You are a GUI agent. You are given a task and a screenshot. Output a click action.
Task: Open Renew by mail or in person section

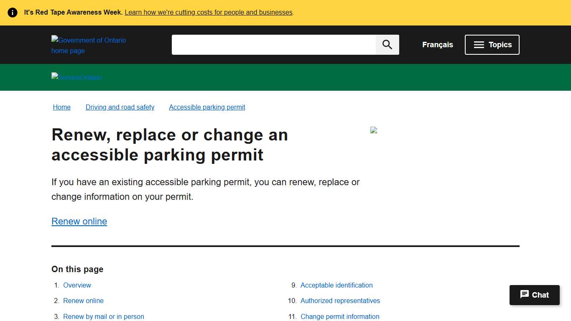(103, 316)
